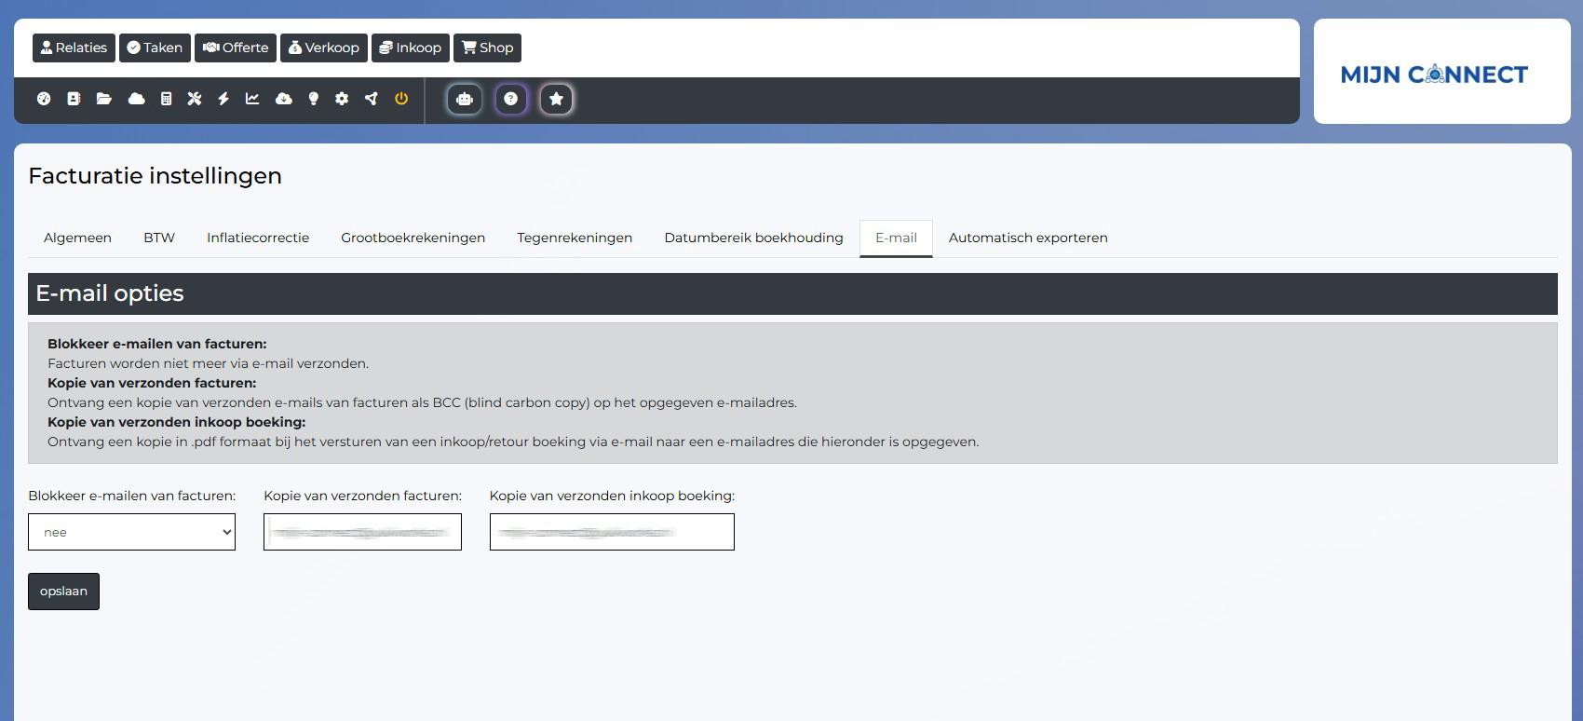1583x721 pixels.
Task: Open the Verkoop menu button
Action: (x=324, y=48)
